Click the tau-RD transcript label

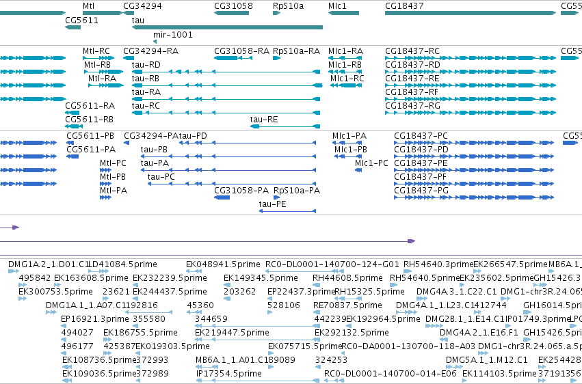coord(146,64)
